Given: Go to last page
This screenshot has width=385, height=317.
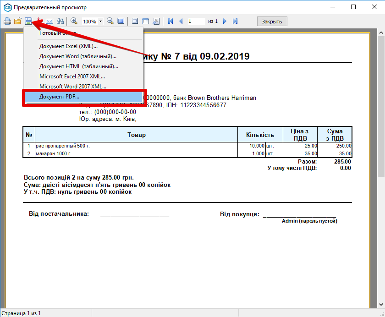Looking at the screenshot, I should [235, 22].
